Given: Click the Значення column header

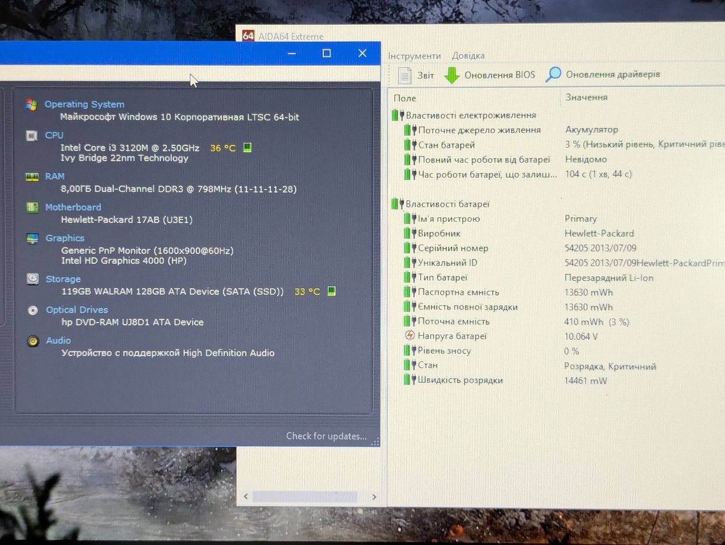Looking at the screenshot, I should 587,97.
